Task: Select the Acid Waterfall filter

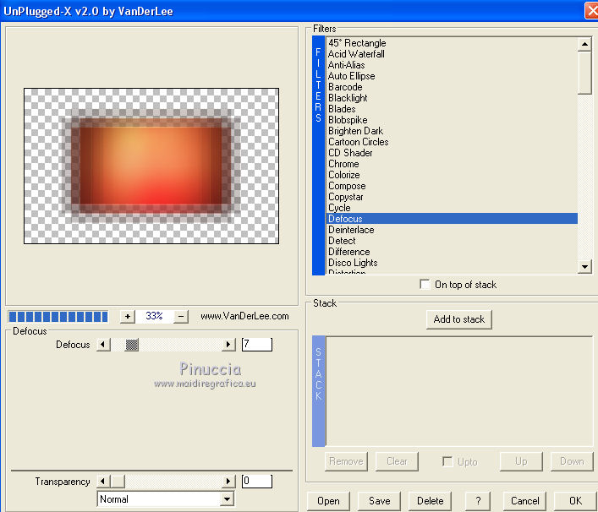Action: point(452,54)
